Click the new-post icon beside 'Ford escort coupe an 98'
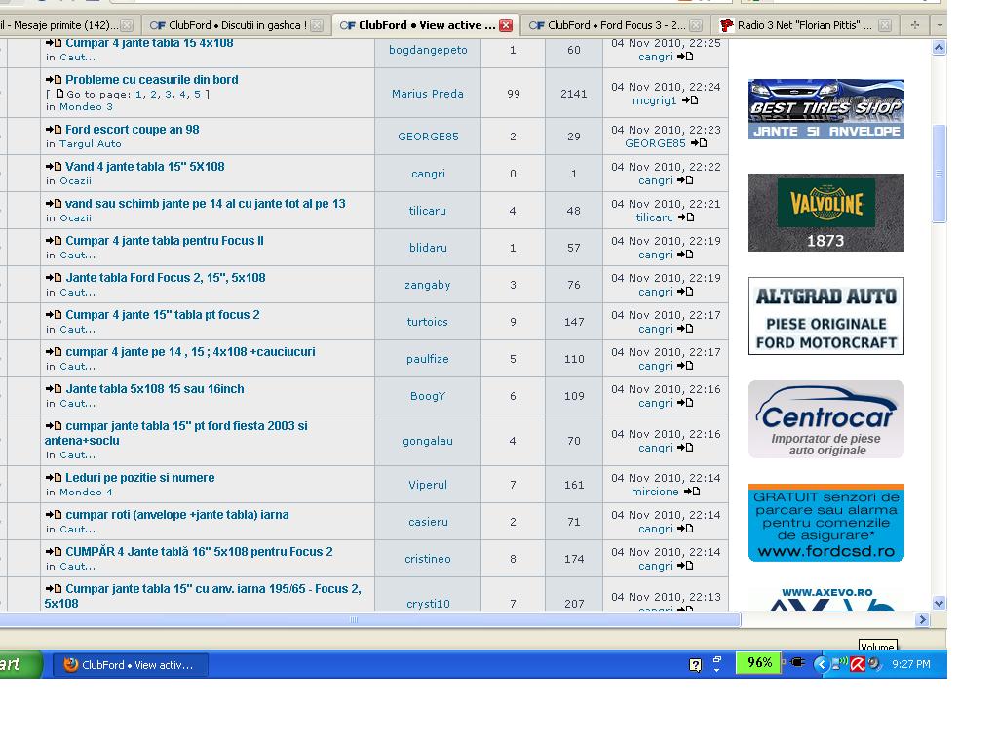The height and width of the screenshot is (749, 998). [54, 130]
